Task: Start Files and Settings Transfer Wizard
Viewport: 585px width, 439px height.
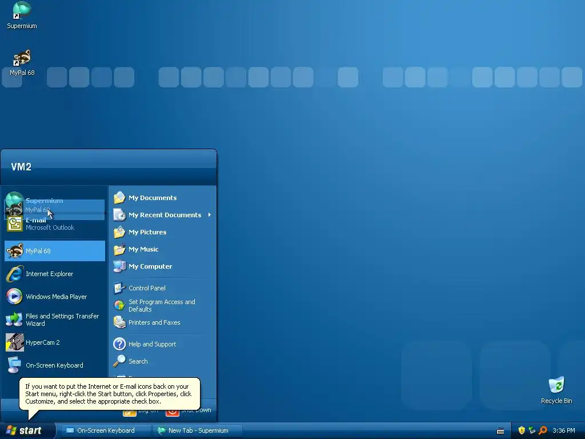Action: (55, 320)
